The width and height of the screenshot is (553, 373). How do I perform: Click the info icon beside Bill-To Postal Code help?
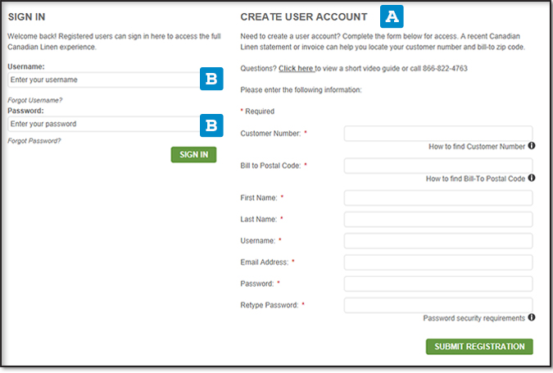532,178
